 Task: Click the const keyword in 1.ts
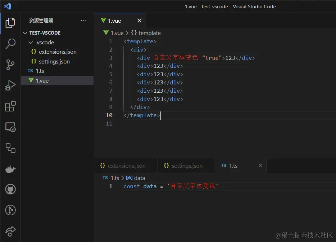pos(132,186)
